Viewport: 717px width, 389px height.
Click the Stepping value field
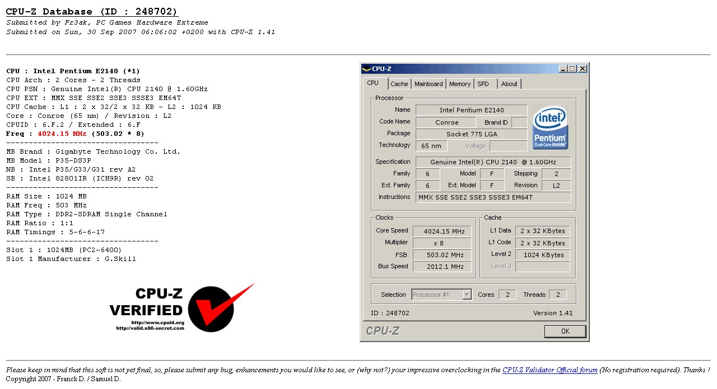pyautogui.click(x=556, y=174)
